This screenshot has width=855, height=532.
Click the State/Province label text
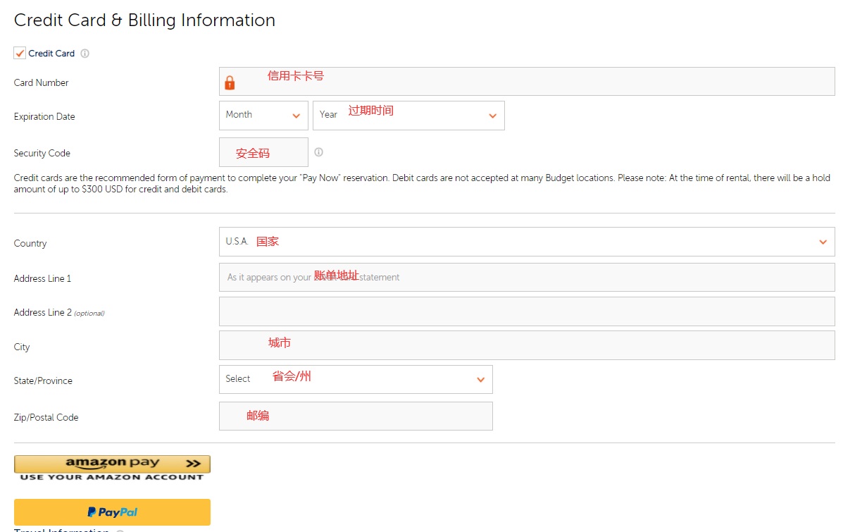tap(43, 381)
